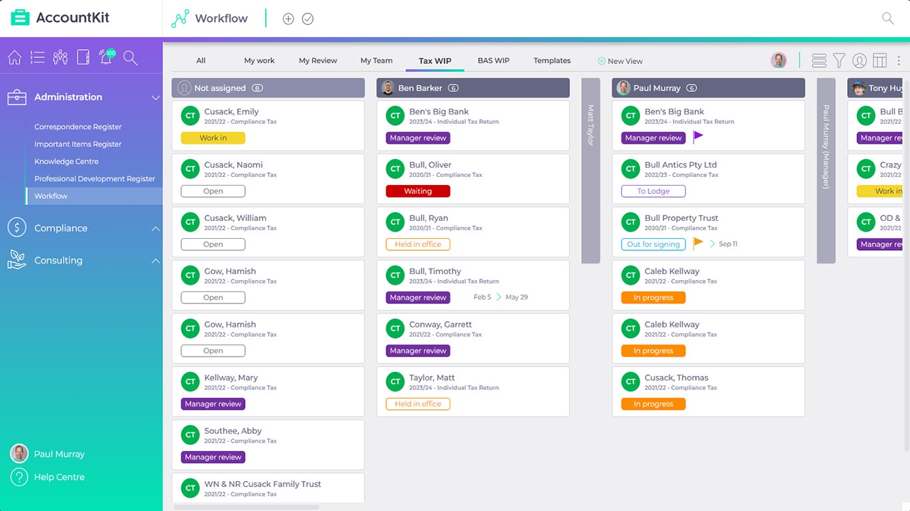This screenshot has height=511, width=910.
Task: Switch to the My Review tab
Action: click(x=318, y=61)
